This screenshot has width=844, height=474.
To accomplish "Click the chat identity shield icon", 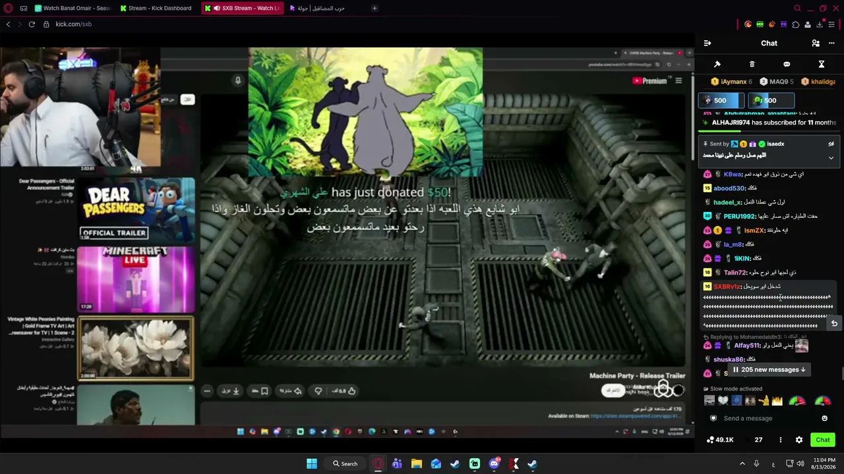I will [713, 419].
